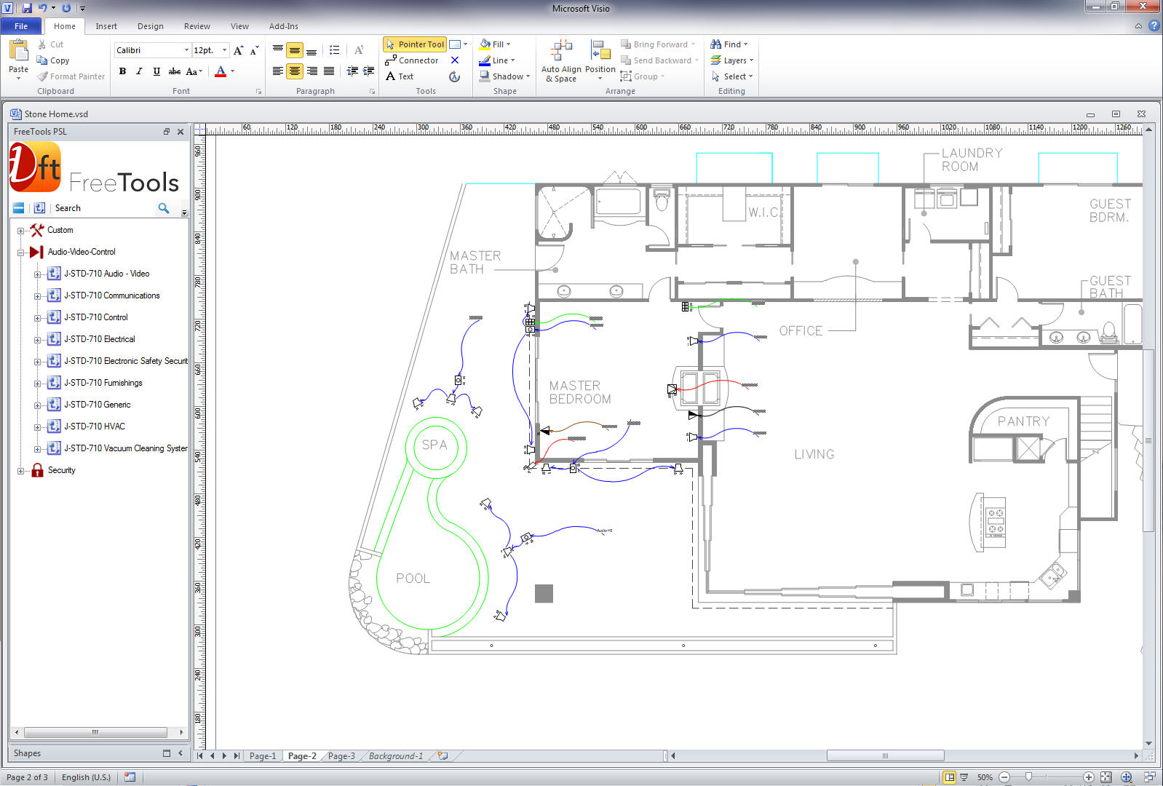Click the Paste clipboard icon

[x=18, y=58]
